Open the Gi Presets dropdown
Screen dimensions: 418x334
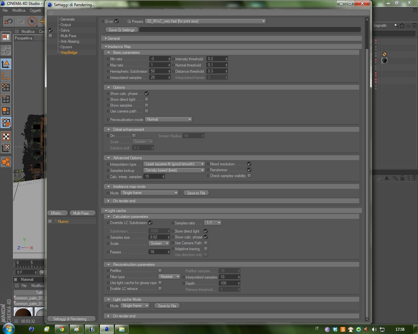(x=205, y=21)
